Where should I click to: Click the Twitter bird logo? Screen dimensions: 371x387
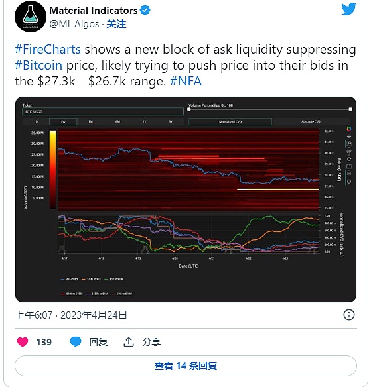click(x=348, y=9)
